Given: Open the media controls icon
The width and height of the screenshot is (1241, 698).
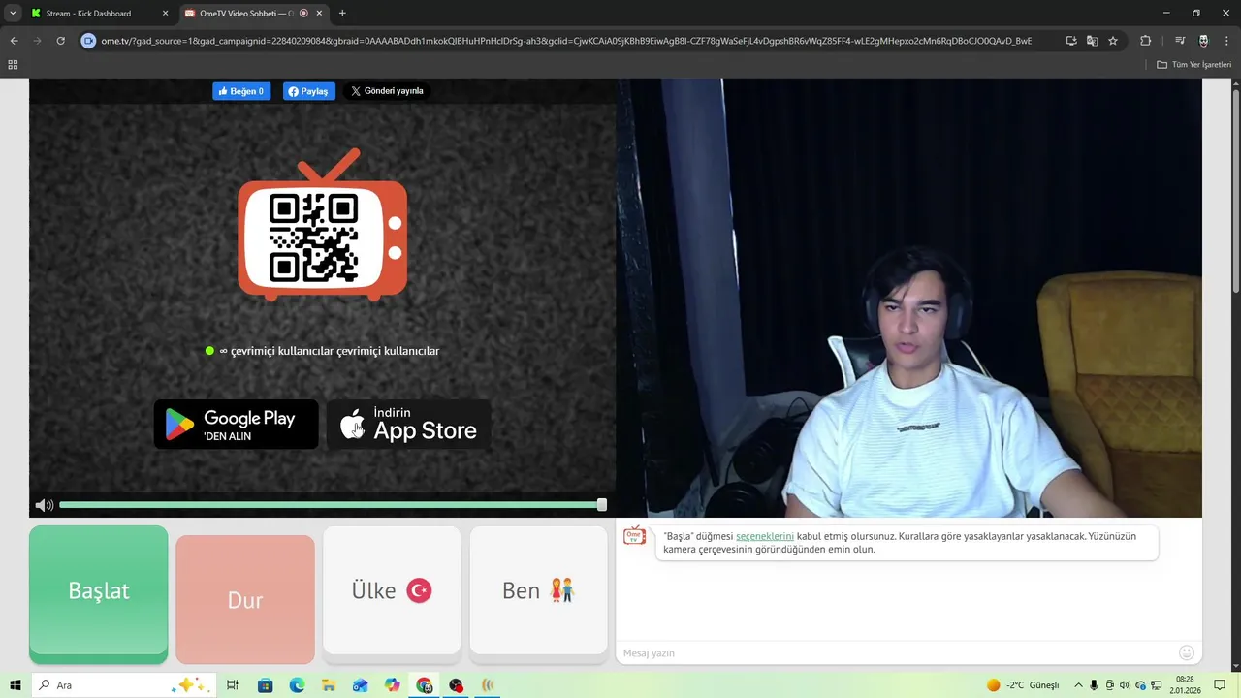Looking at the screenshot, I should [1179, 41].
